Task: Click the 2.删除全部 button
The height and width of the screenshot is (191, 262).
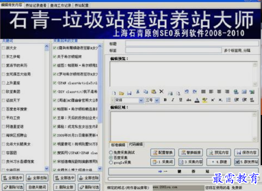Action: click(x=64, y=187)
